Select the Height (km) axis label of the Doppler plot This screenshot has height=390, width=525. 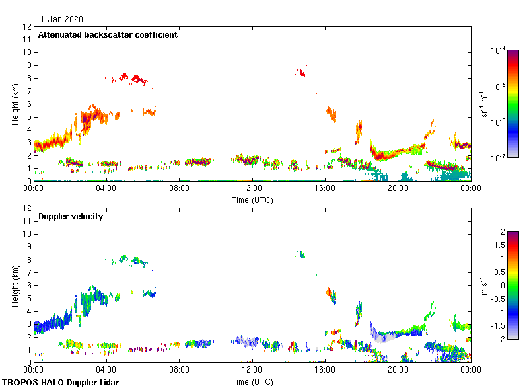15,286
